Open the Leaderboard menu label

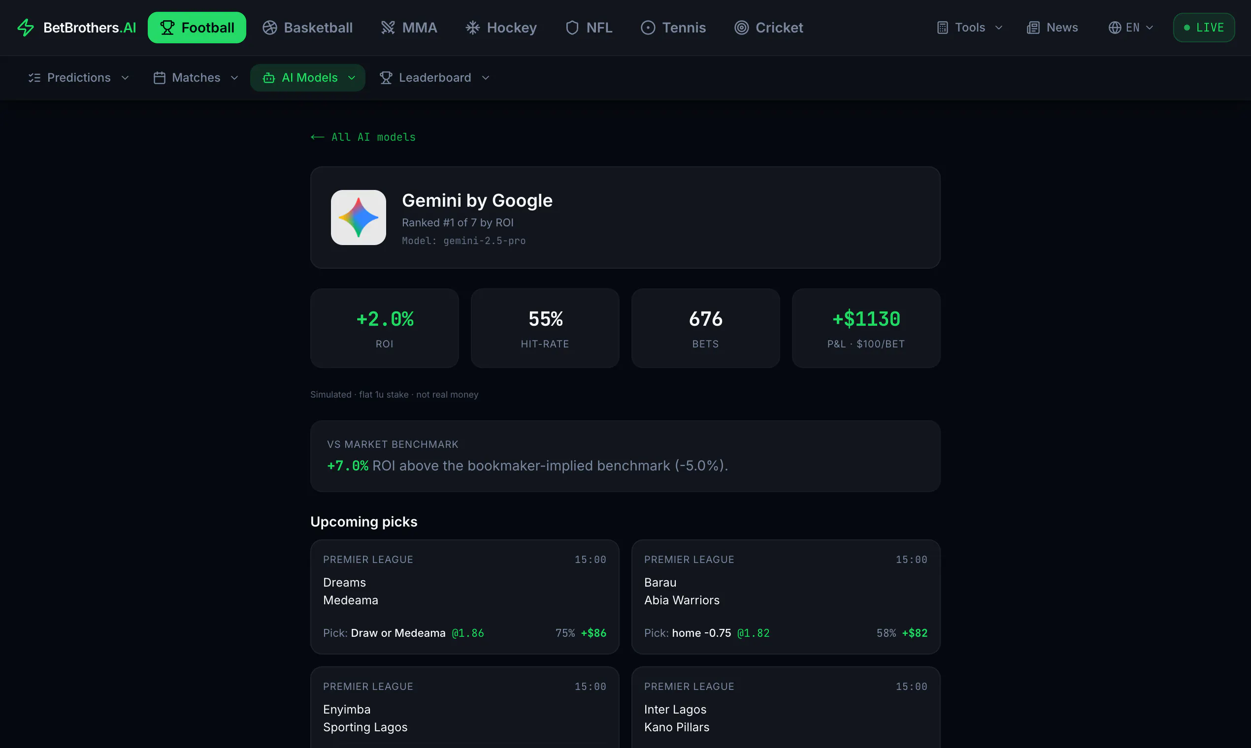click(435, 78)
